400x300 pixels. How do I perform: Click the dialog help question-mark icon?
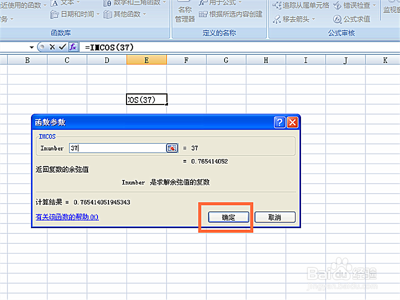click(279, 122)
